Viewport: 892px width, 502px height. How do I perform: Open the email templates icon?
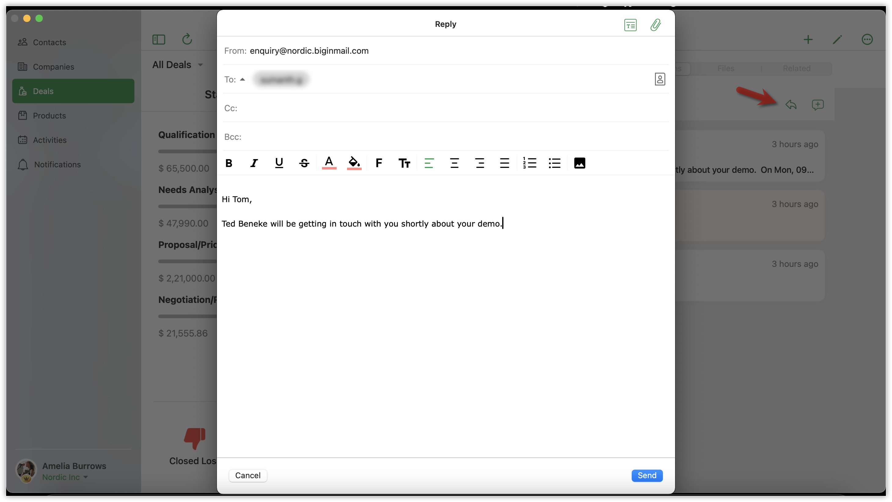tap(630, 25)
